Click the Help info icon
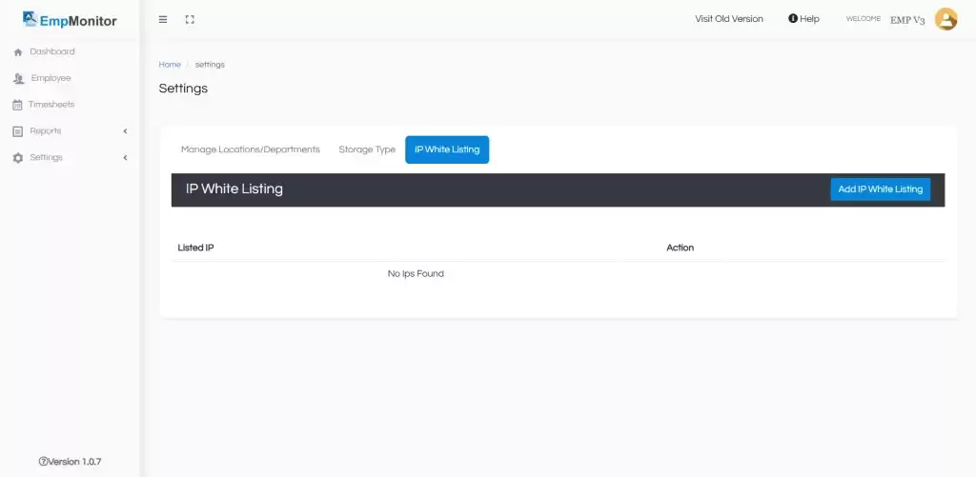Viewport: 976px width, 477px height. click(x=792, y=19)
